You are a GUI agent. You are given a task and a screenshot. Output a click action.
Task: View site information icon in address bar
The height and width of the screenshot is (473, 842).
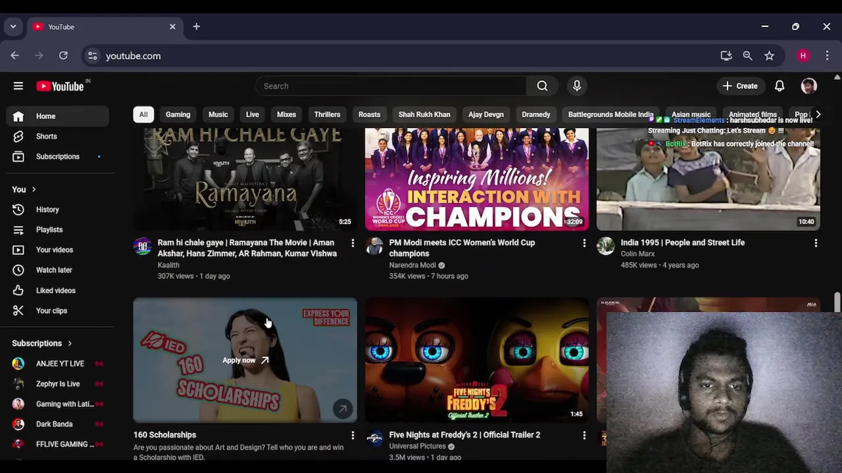(93, 56)
